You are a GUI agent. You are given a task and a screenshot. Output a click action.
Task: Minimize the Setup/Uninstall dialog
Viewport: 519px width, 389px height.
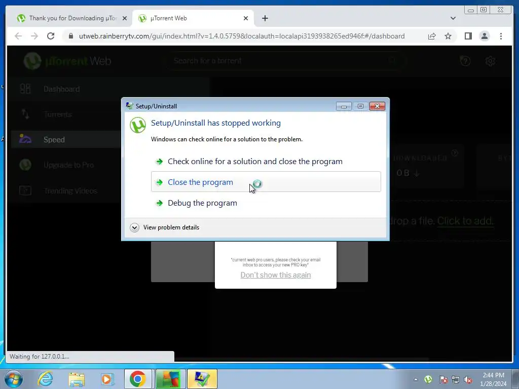click(344, 106)
